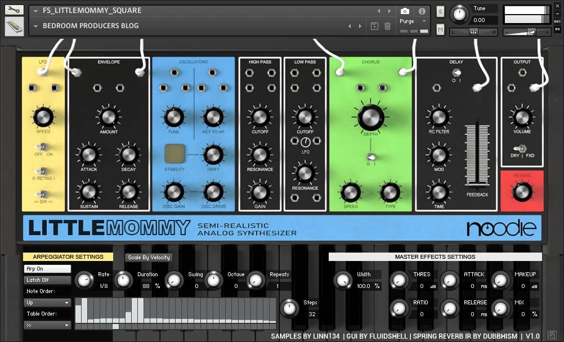This screenshot has height=342, width=564.
Task: Expand the BEDROOM PRODUCERS BLOG snapshot menu
Action: point(35,26)
